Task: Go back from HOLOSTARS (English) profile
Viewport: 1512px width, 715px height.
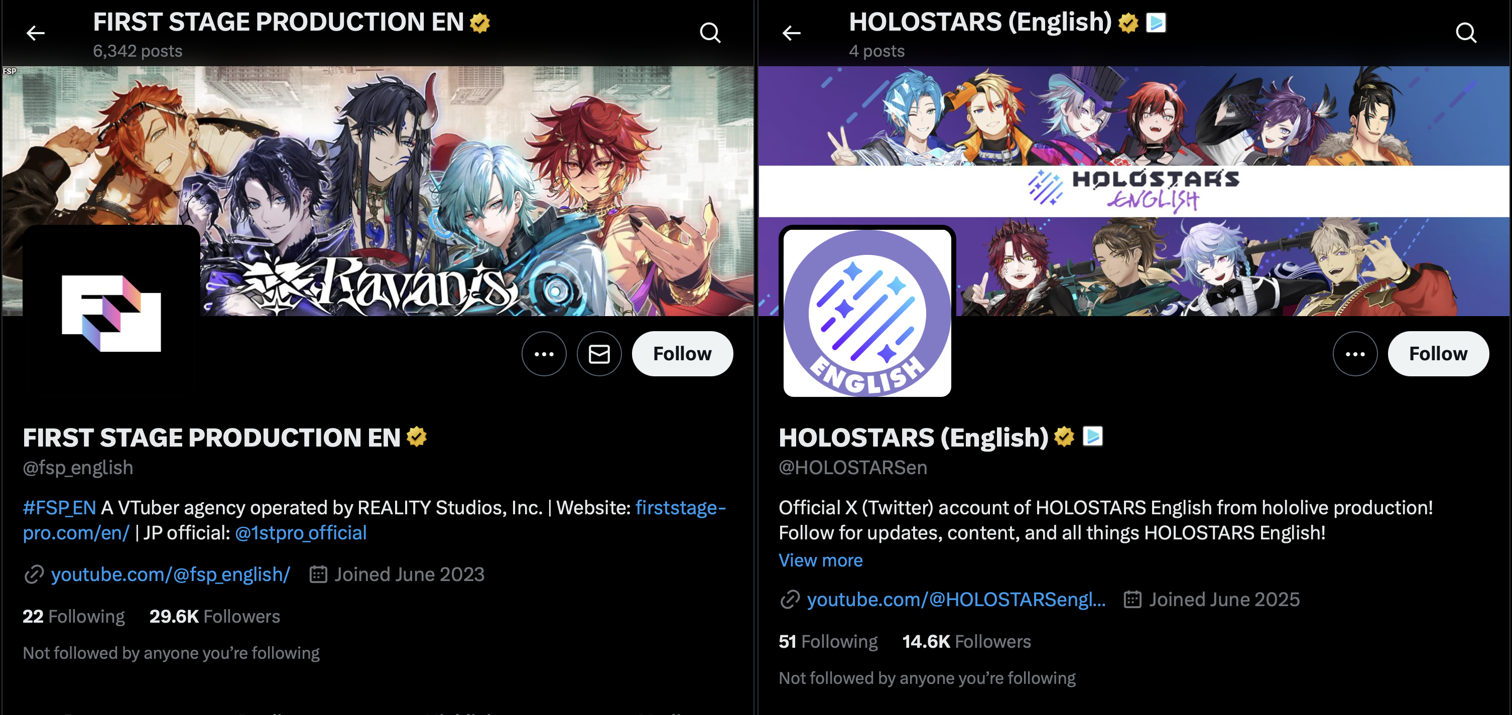Action: (x=791, y=33)
